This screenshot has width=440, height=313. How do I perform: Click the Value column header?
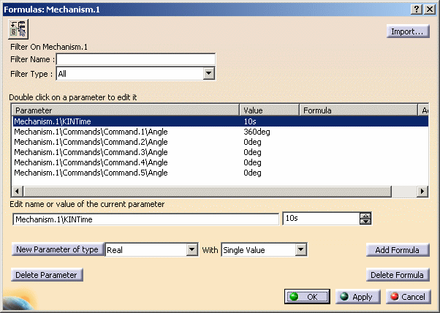[270, 110]
